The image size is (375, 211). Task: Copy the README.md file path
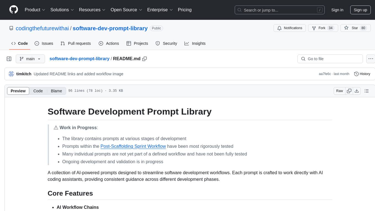(144, 59)
